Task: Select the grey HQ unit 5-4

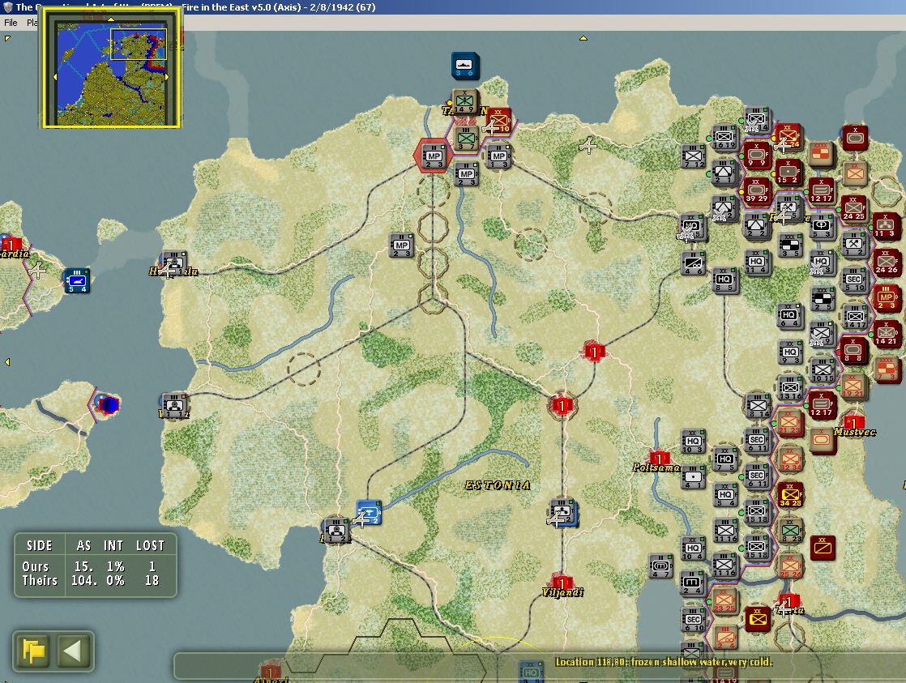Action: tap(725, 496)
